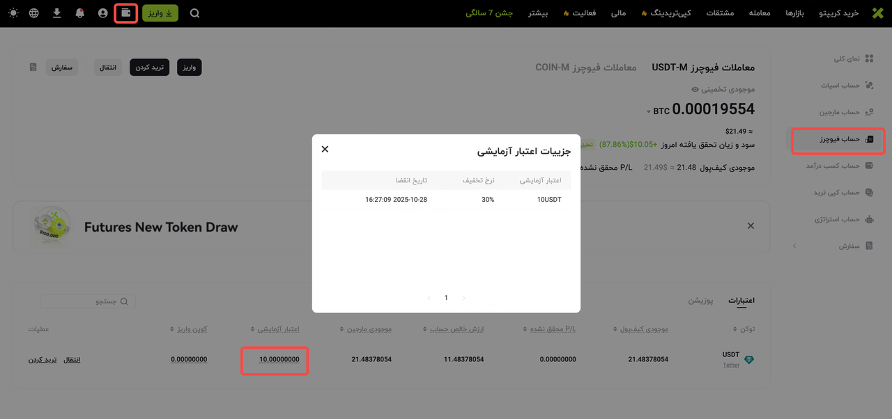This screenshot has width=892, height=419.
Task: Toggle the eye icon next to موجودی تخمینی
Action: tap(695, 90)
